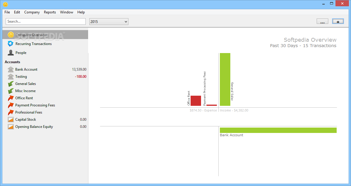Click the Softpedia Overview heading
The image size is (351, 186).
pyautogui.click(x=310, y=40)
